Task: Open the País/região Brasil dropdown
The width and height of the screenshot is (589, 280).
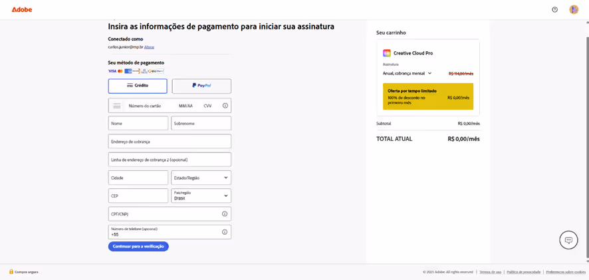Action: pyautogui.click(x=201, y=196)
